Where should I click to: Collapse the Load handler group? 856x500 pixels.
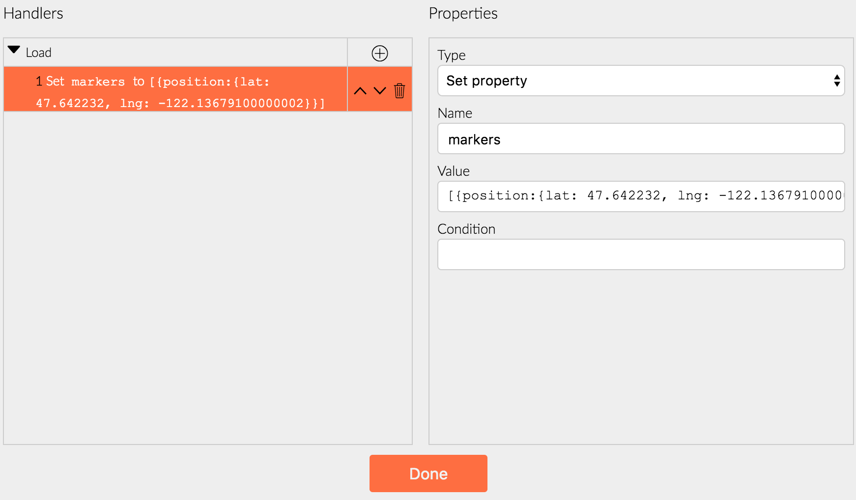point(14,50)
